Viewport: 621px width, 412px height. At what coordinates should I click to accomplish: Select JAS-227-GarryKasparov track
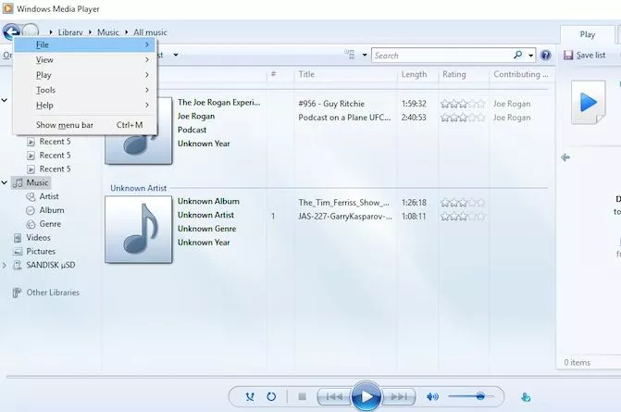pos(345,217)
